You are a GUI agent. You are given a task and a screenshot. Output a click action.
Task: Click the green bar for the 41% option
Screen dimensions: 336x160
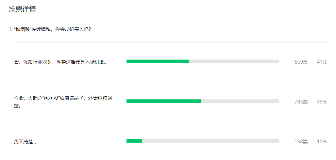click(x=157, y=61)
